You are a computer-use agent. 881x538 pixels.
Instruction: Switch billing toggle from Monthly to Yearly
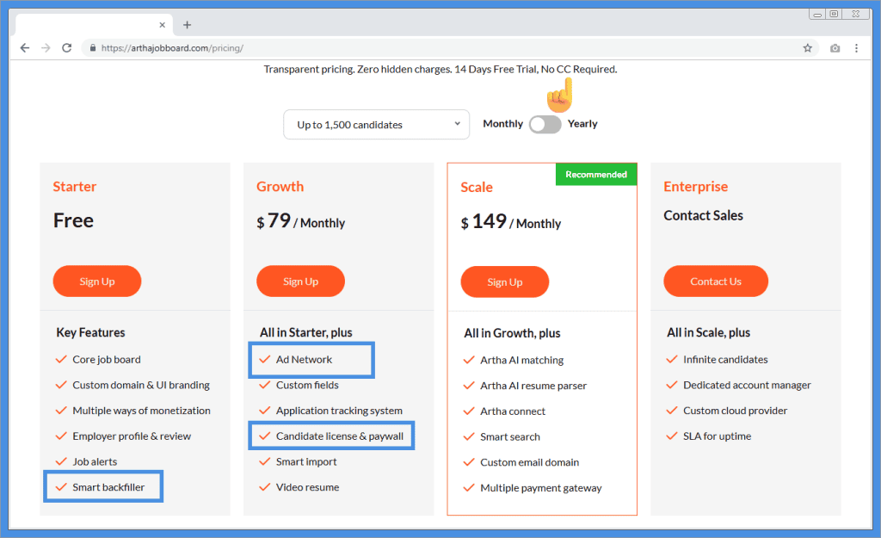(x=545, y=124)
